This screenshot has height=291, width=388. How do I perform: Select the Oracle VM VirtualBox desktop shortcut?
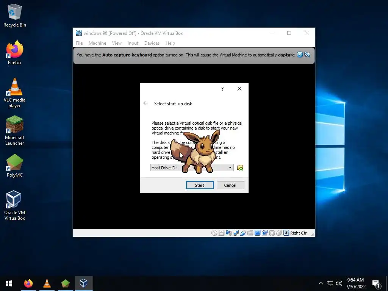pyautogui.click(x=15, y=205)
